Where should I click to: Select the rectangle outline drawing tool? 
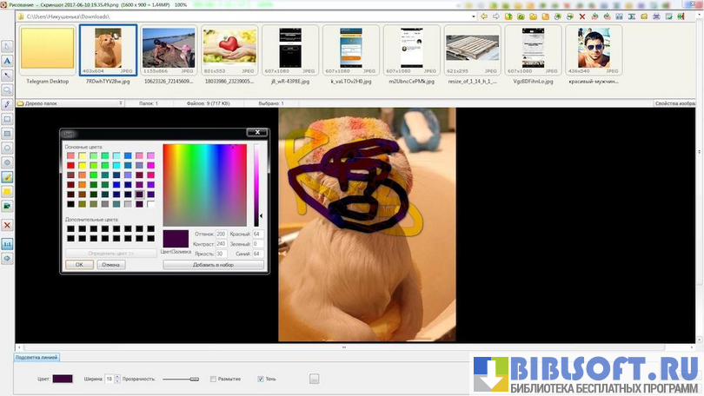7,119
